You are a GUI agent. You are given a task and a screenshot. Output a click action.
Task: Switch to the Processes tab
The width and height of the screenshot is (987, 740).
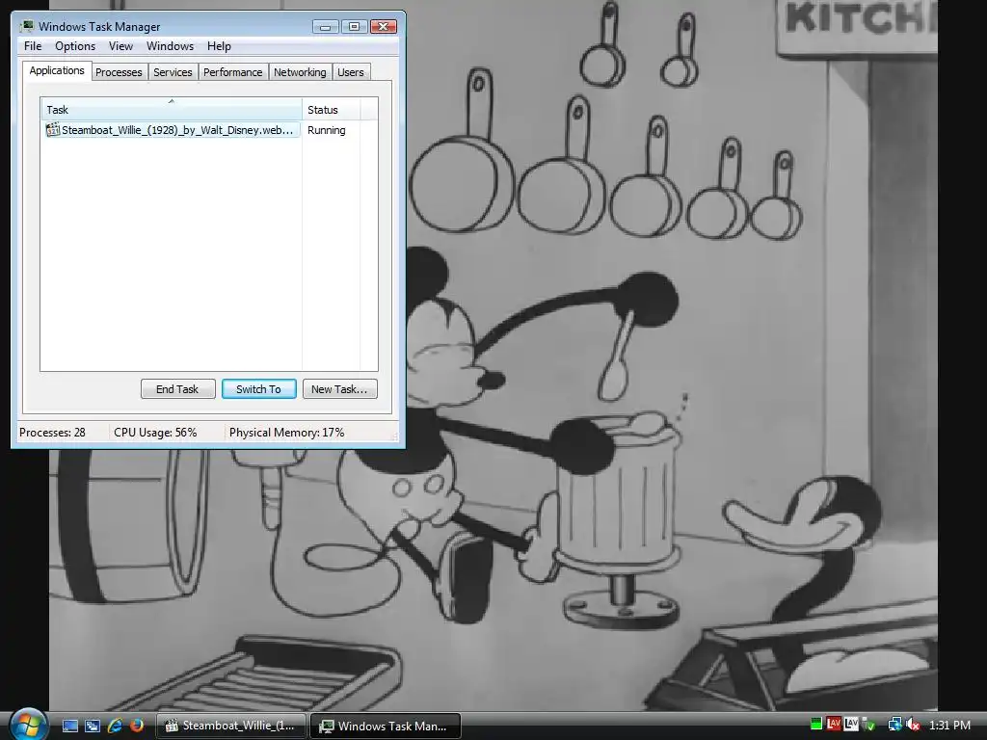119,72
